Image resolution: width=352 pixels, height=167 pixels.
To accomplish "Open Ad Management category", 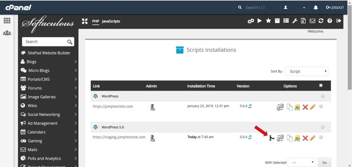I will (48, 123).
